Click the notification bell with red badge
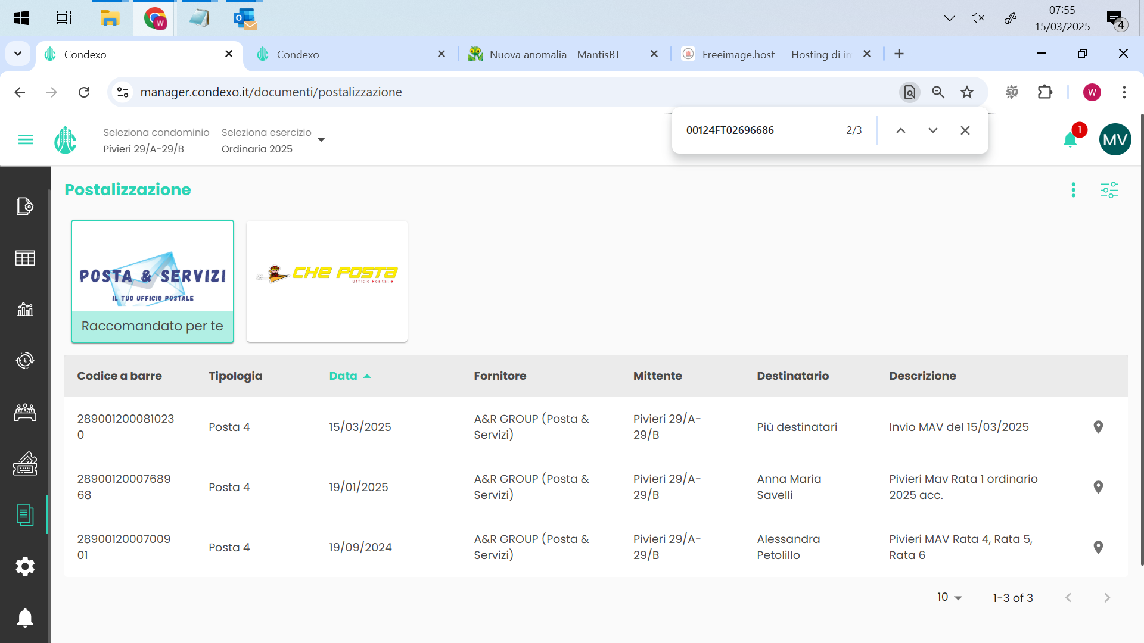 click(1070, 139)
